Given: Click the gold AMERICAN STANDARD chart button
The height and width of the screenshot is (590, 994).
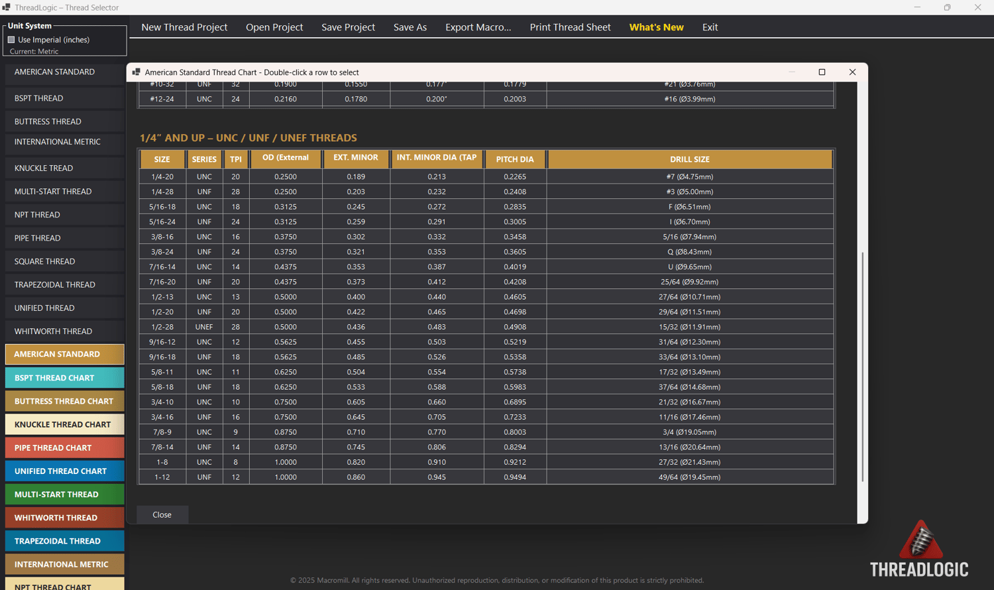Looking at the screenshot, I should pos(64,354).
